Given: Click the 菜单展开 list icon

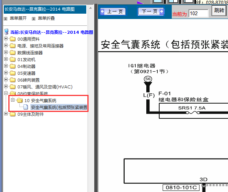Looking at the screenshot, I should pyautogui.click(x=6, y=19).
